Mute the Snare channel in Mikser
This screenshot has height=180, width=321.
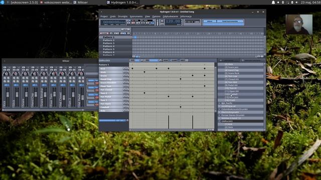24,70
